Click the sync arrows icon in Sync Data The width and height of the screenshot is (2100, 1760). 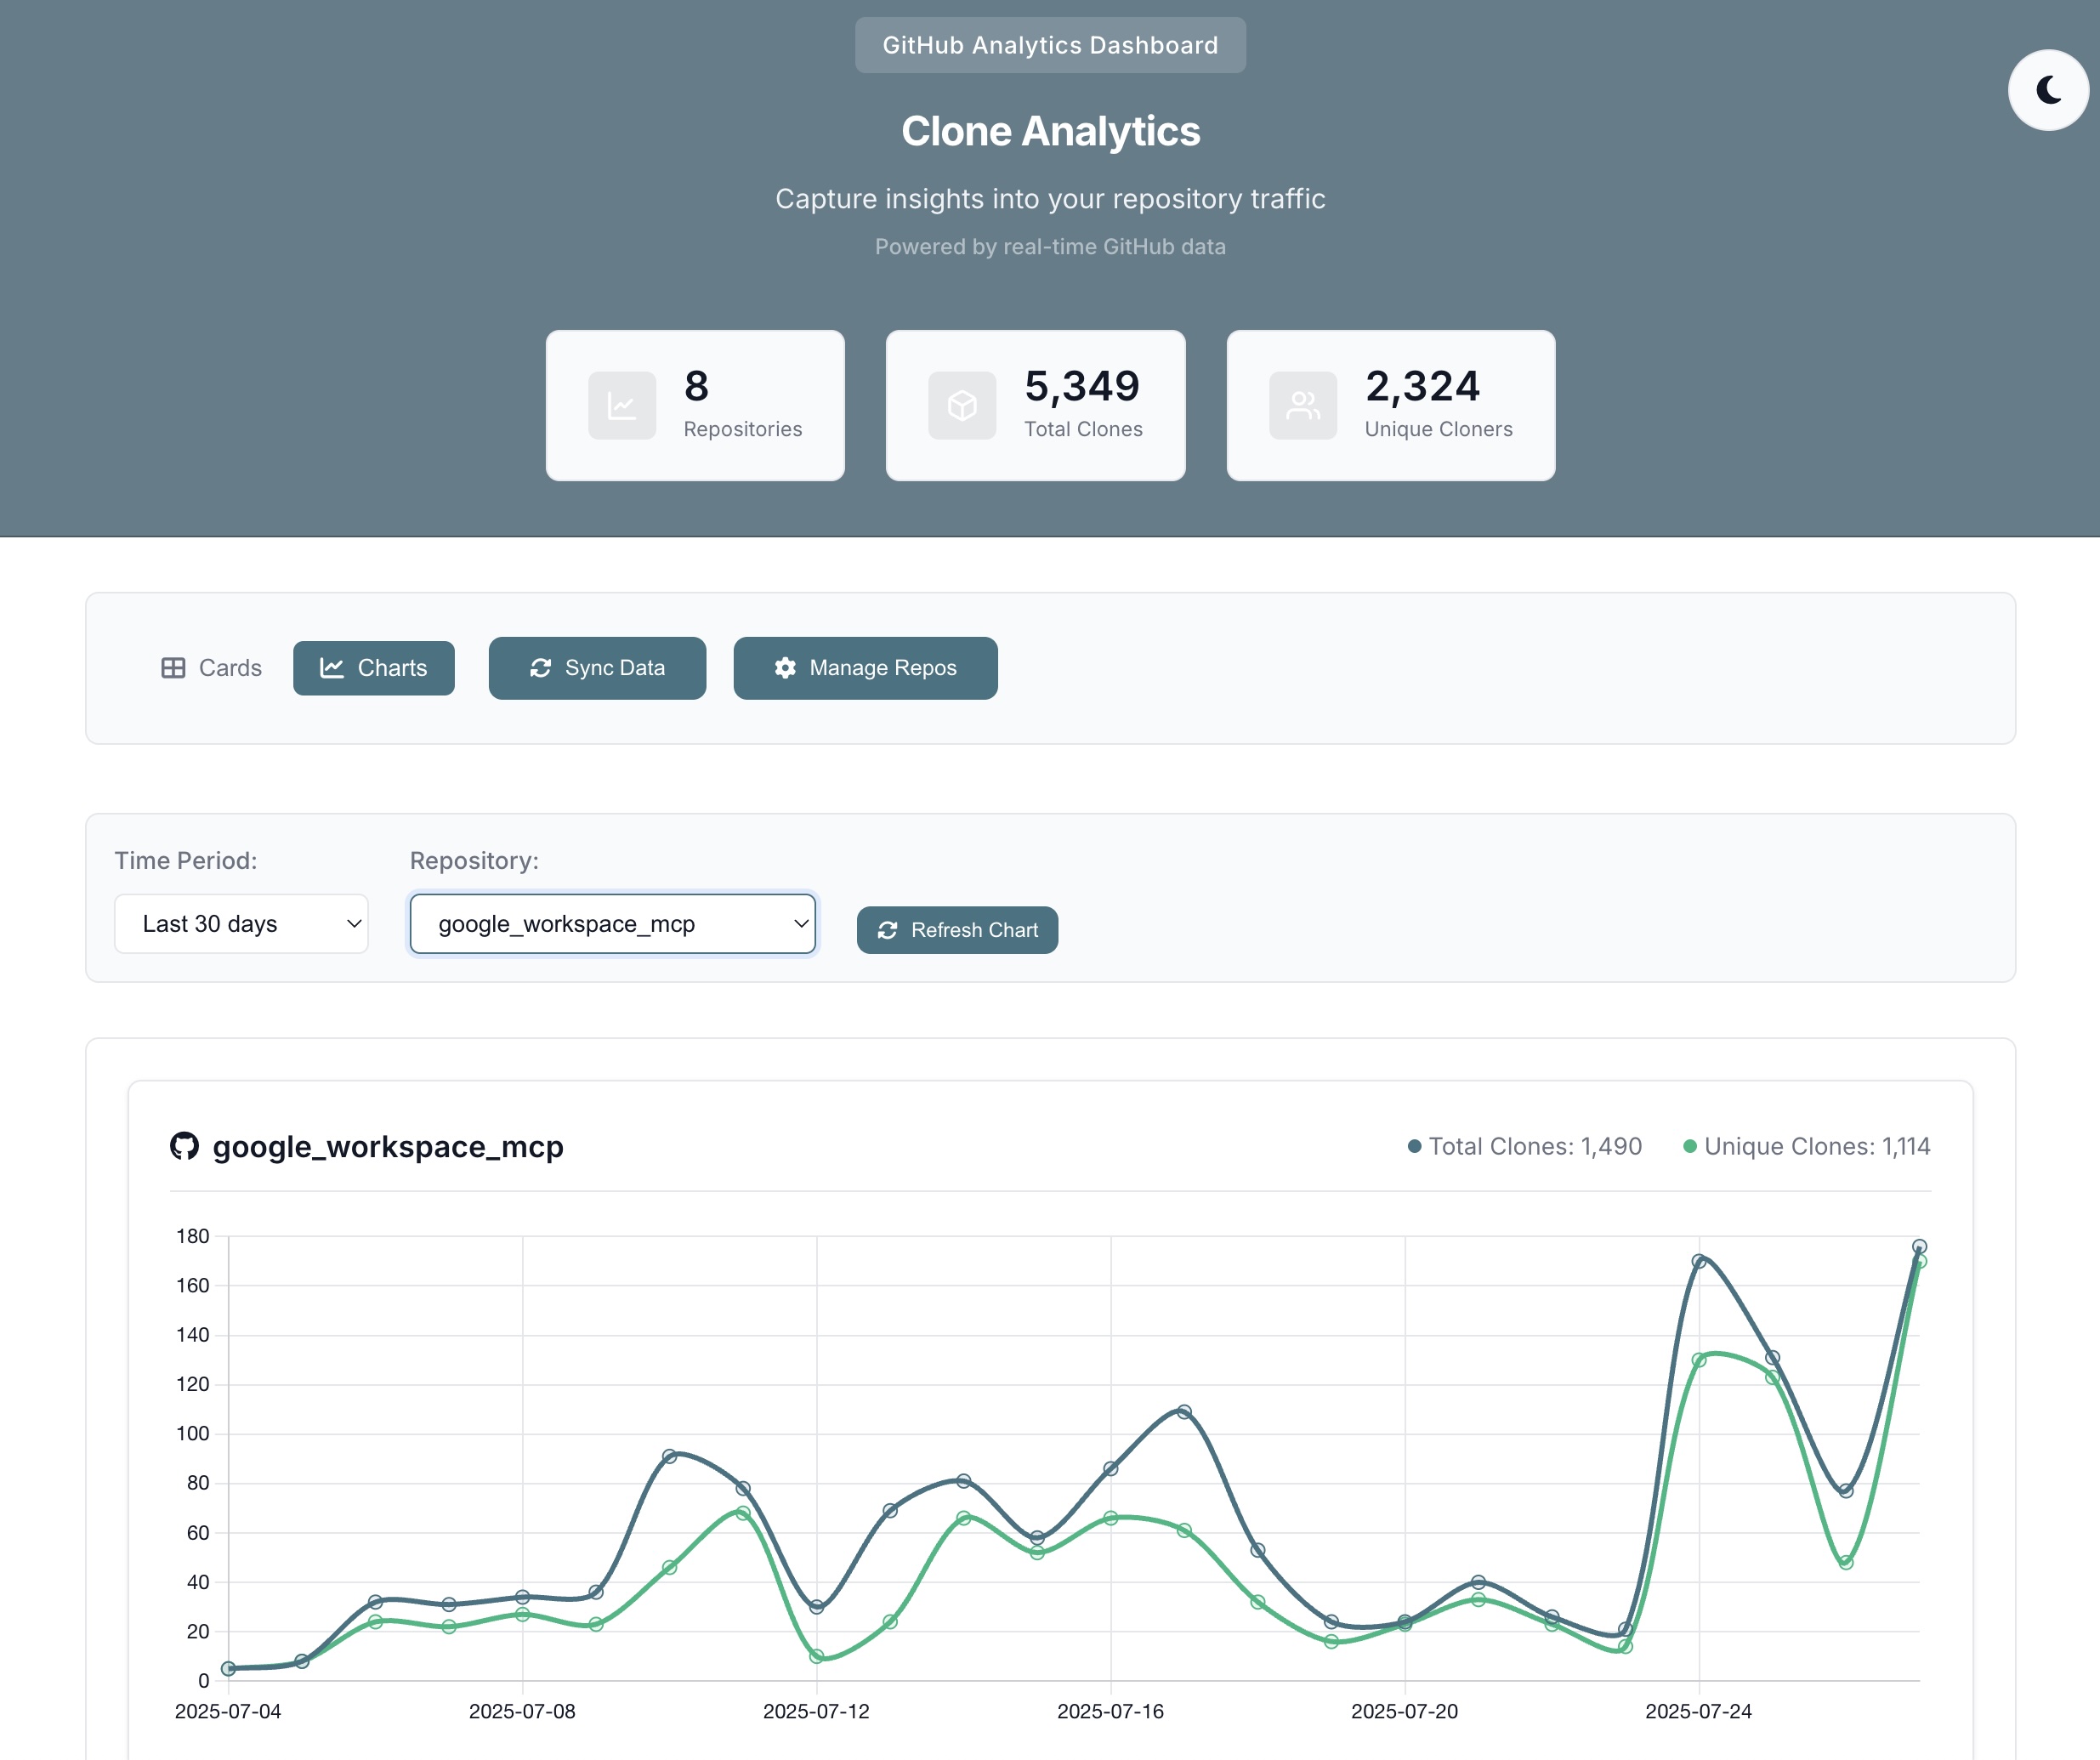pyautogui.click(x=541, y=668)
